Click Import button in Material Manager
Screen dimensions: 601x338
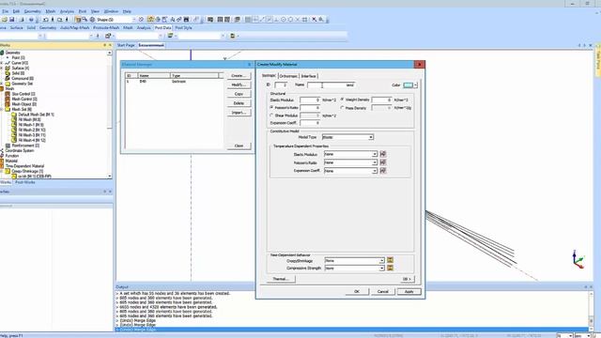click(239, 113)
